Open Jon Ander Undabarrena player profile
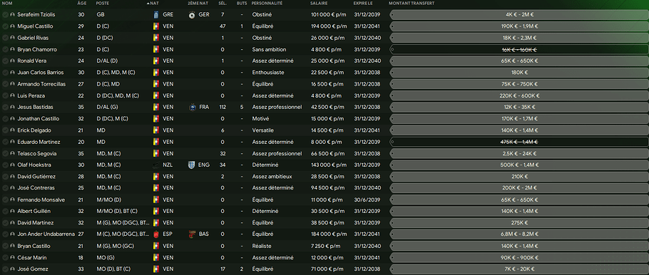This screenshot has width=649, height=275. click(x=46, y=234)
